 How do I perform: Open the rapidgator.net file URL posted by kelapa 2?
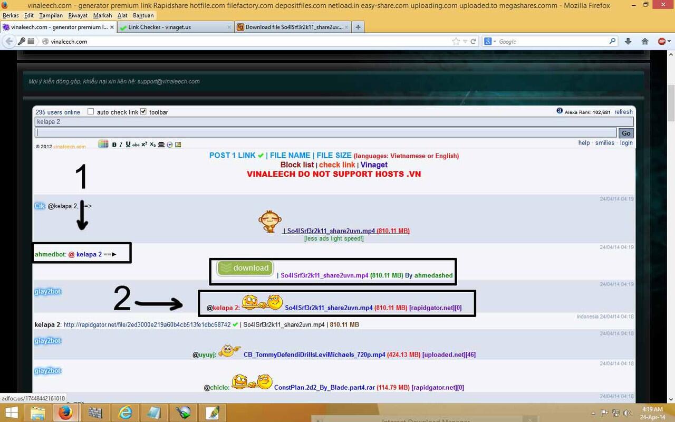tap(147, 324)
